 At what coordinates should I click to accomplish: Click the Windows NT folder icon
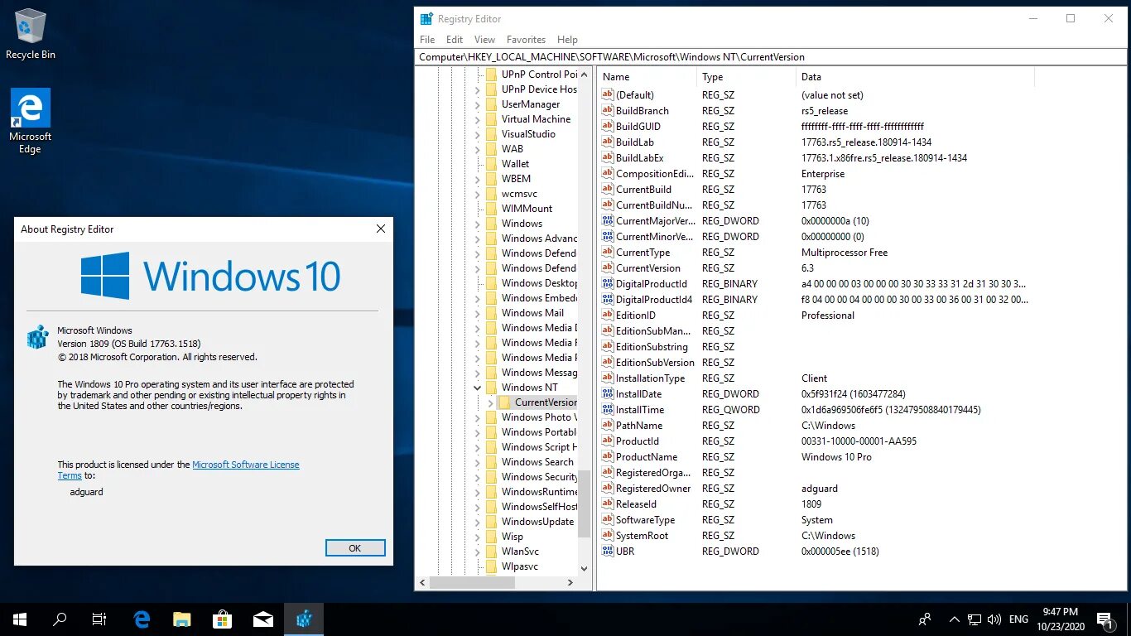tap(491, 388)
